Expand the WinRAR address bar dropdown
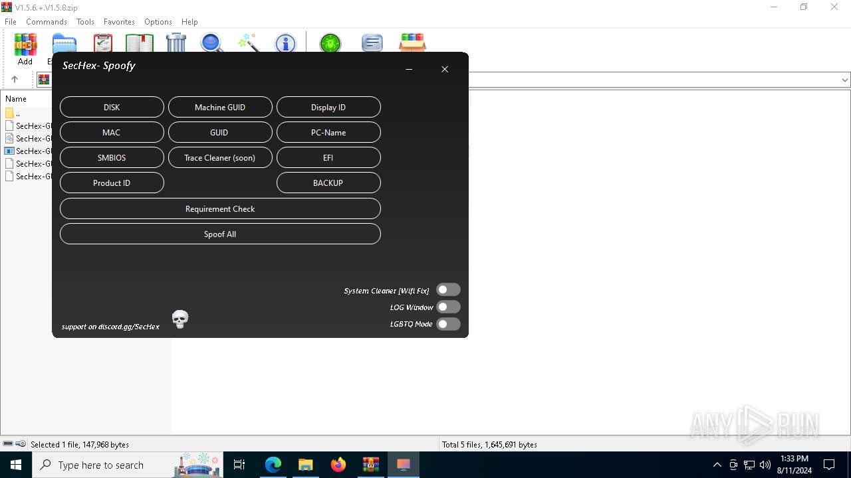 tap(844, 80)
